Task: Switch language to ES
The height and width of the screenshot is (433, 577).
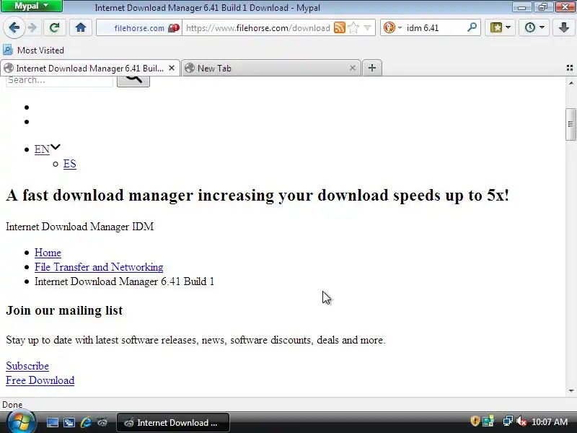Action: [x=69, y=164]
